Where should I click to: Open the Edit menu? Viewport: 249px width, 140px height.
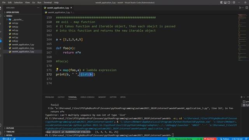[10, 3]
